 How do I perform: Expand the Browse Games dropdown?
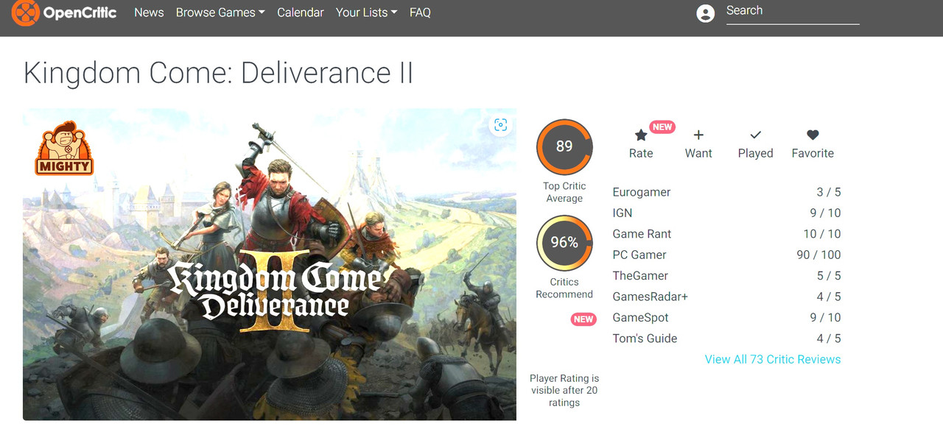point(220,13)
